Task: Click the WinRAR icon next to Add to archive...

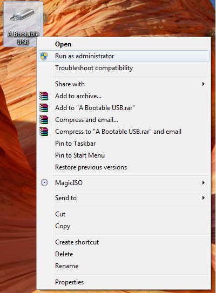Action: point(44,96)
